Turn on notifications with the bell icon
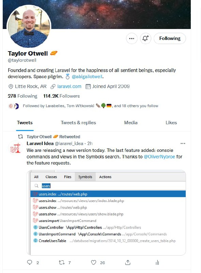201x273 pixels. coord(145,38)
